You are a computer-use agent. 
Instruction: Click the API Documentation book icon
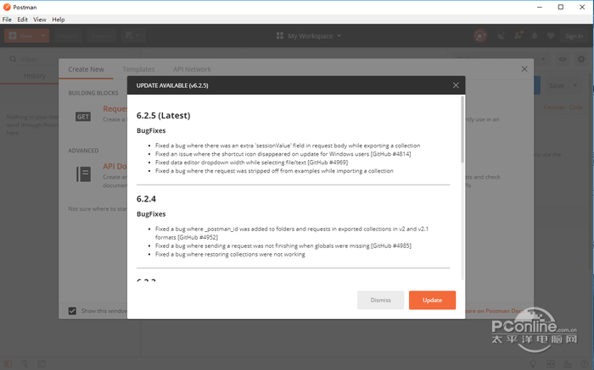84,174
